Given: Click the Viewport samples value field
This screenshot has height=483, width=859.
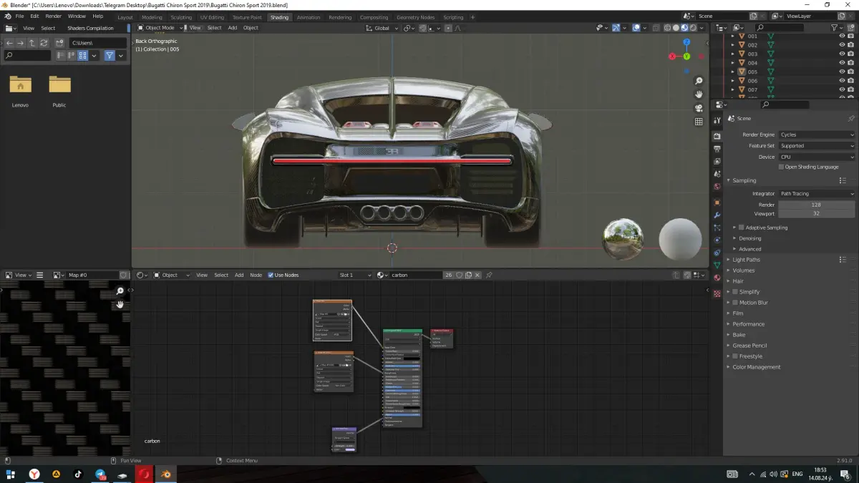Looking at the screenshot, I should click(817, 213).
